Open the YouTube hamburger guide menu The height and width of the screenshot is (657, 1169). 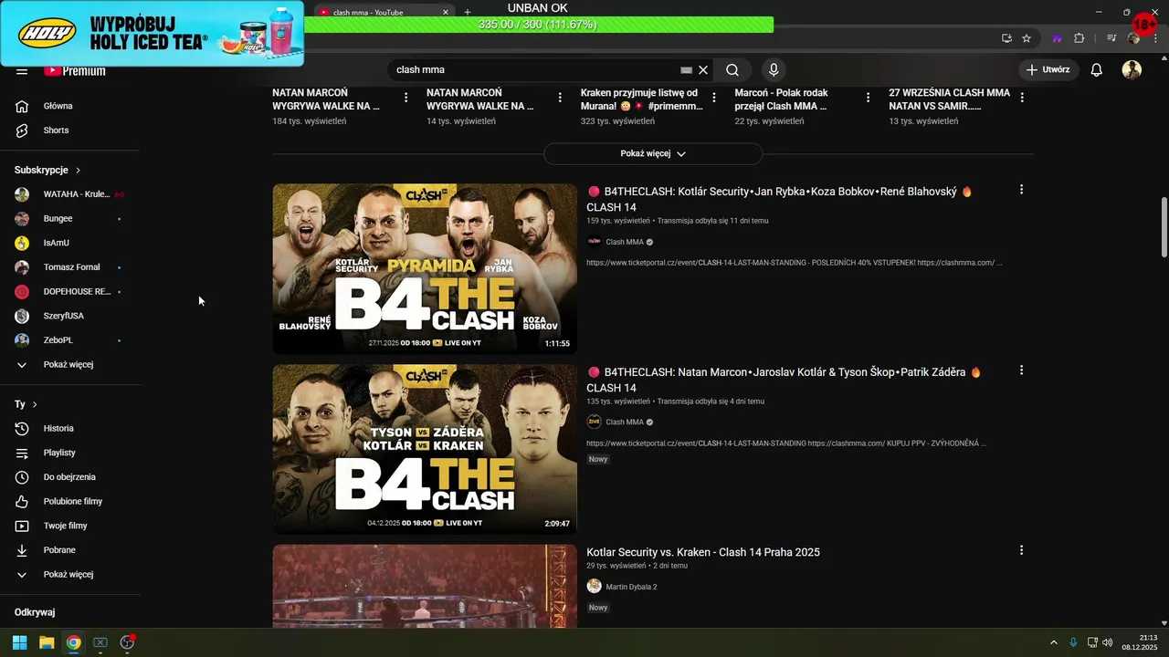(x=22, y=71)
